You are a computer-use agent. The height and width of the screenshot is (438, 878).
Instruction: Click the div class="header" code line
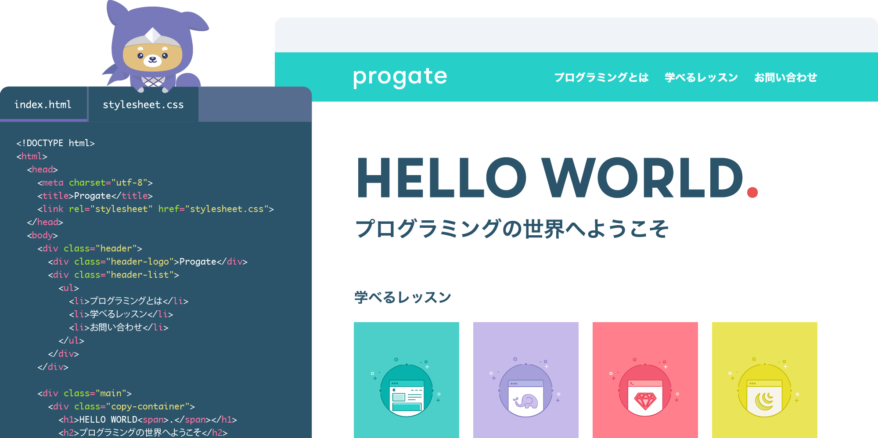[90, 248]
